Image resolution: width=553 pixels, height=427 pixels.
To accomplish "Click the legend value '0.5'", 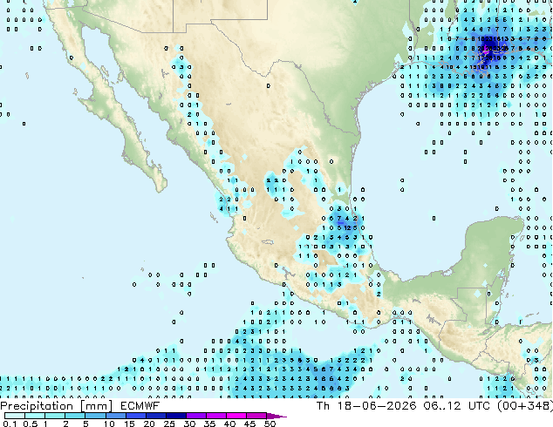I will pyautogui.click(x=30, y=424).
